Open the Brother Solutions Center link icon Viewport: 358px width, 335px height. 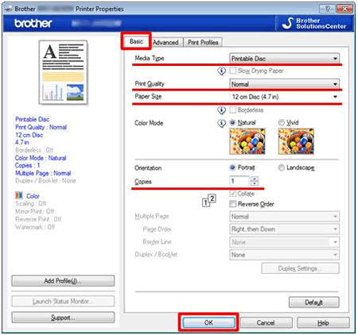point(287,23)
